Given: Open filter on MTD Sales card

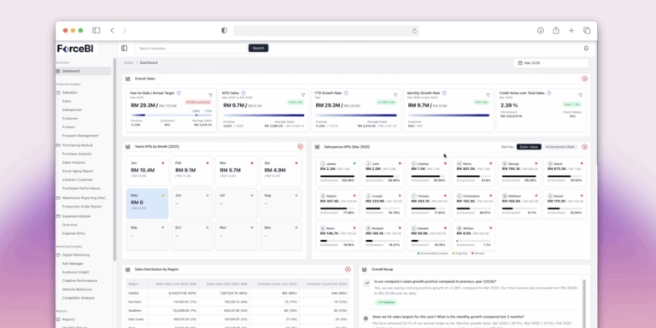Looking at the screenshot, I should click(303, 95).
